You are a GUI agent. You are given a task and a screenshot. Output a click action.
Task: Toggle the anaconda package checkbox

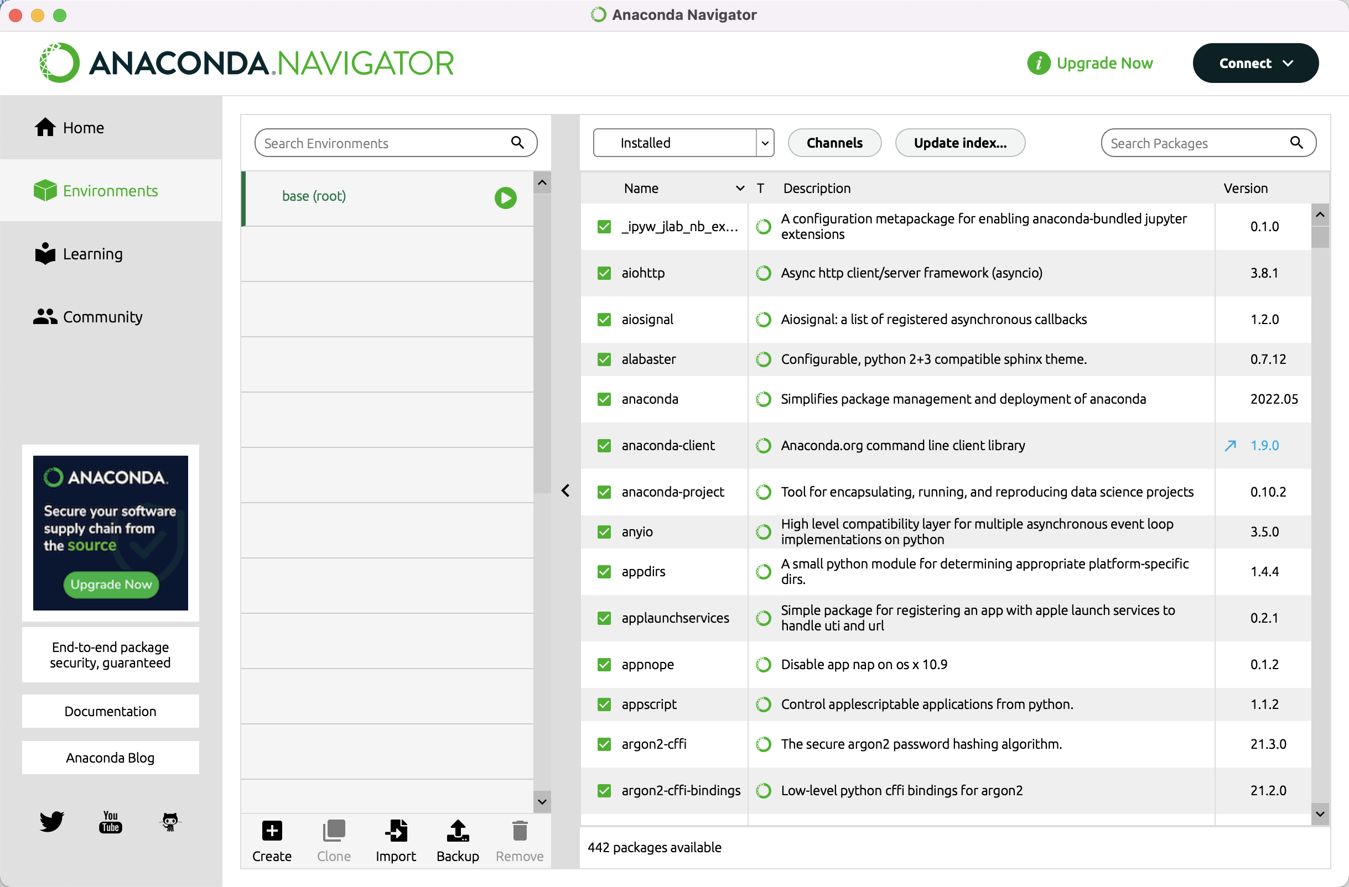click(x=604, y=399)
